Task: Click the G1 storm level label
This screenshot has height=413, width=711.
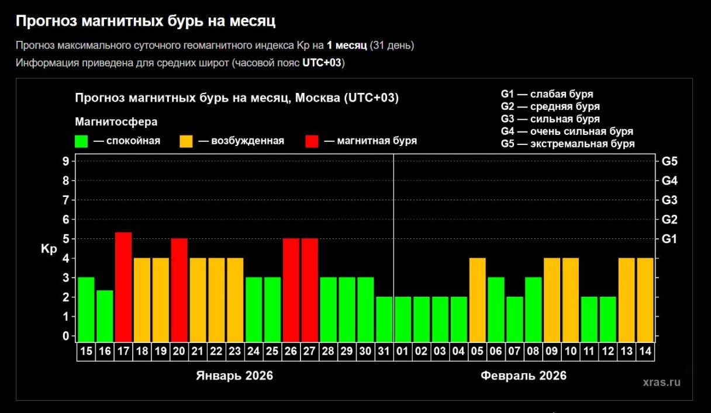Action: (x=671, y=238)
